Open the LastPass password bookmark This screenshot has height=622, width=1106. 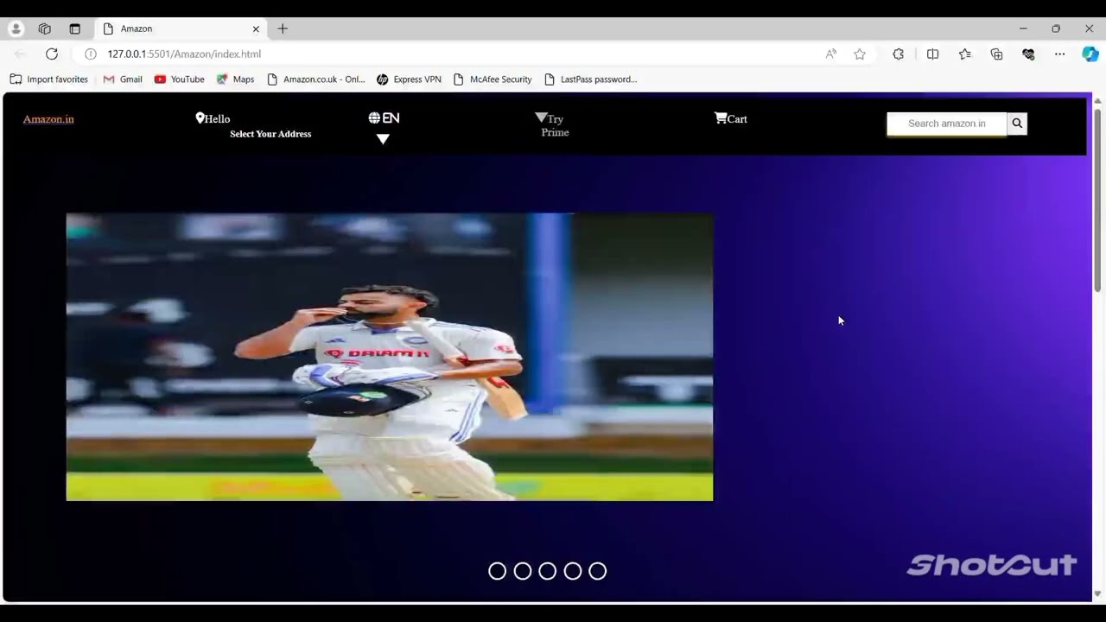click(590, 79)
